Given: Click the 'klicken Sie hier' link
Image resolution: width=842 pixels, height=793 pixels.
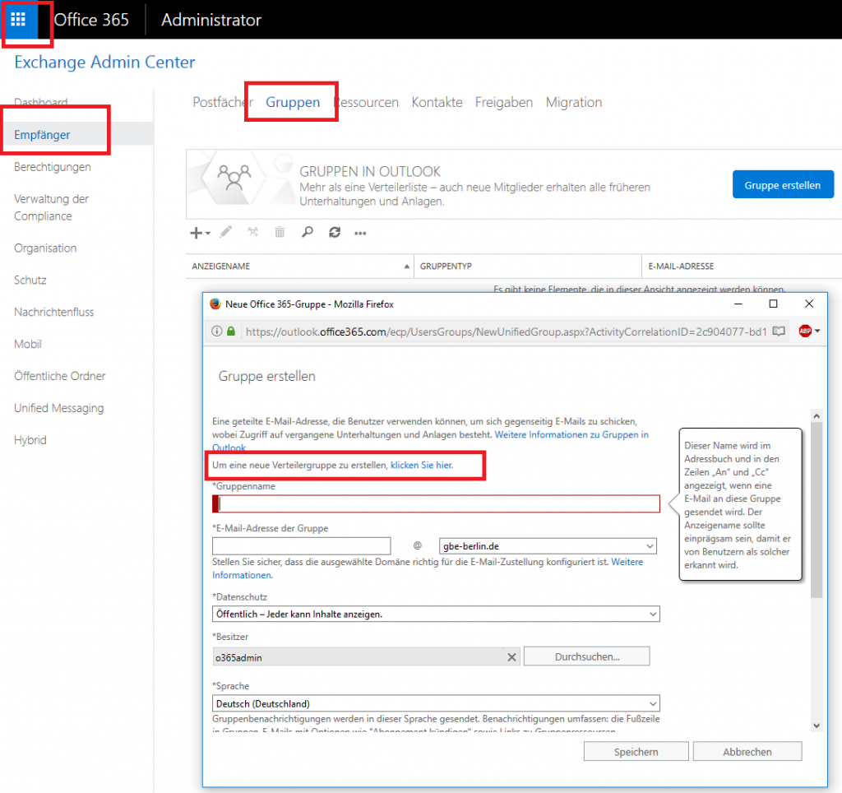Looking at the screenshot, I should 422,465.
